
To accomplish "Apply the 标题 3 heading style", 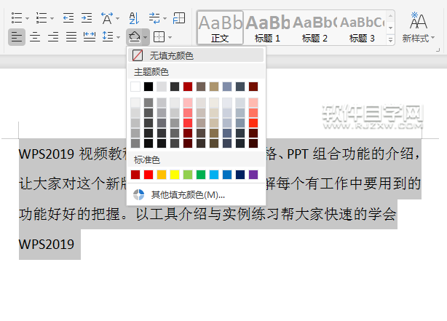I will [362, 28].
